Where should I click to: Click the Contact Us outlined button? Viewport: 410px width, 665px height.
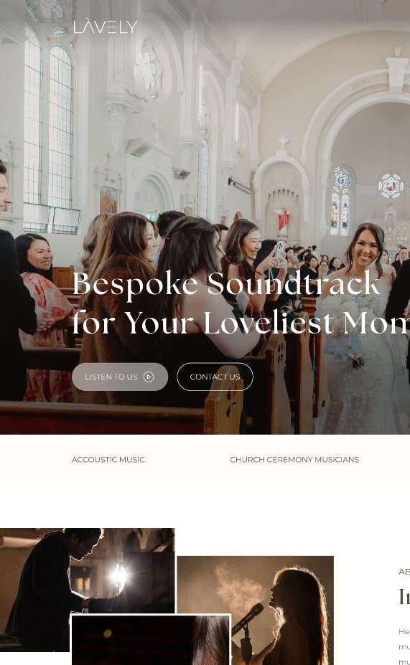(215, 377)
